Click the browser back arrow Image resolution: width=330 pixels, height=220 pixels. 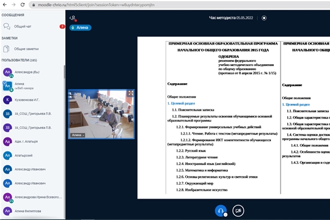pyautogui.click(x=5, y=4)
